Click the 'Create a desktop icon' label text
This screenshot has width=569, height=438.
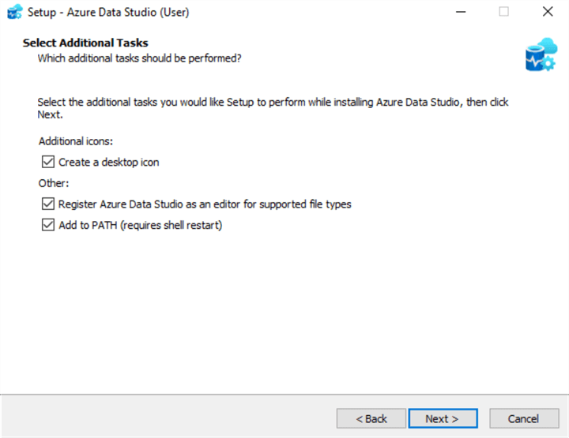point(109,163)
